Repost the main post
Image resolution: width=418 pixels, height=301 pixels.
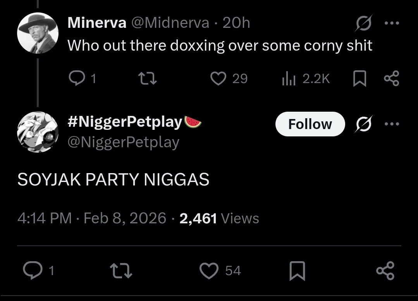point(121,270)
